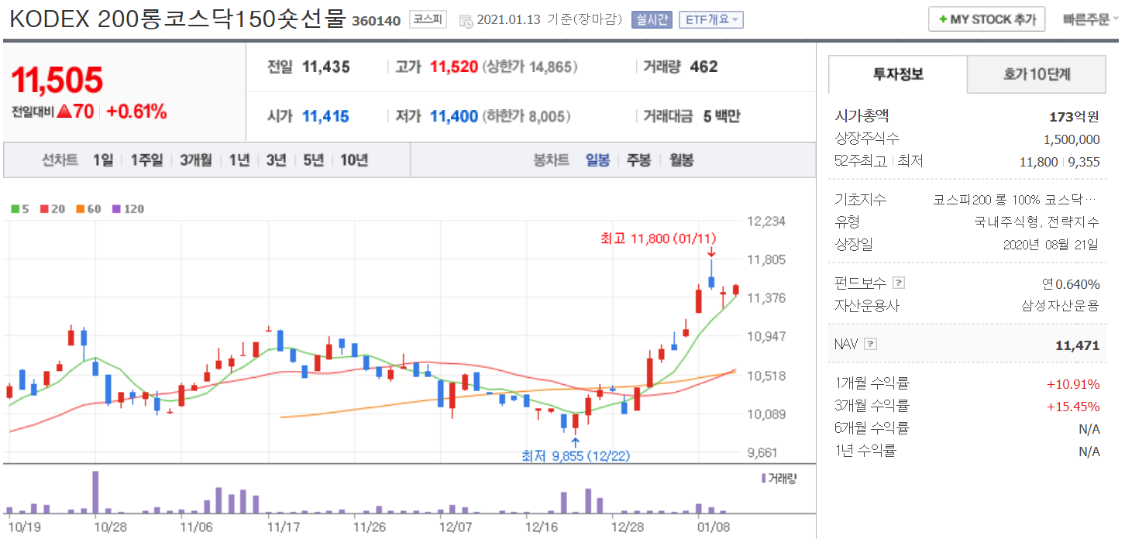Image resolution: width=1125 pixels, height=539 pixels.
Task: Click the clock icon beside the date
Action: click(x=466, y=21)
